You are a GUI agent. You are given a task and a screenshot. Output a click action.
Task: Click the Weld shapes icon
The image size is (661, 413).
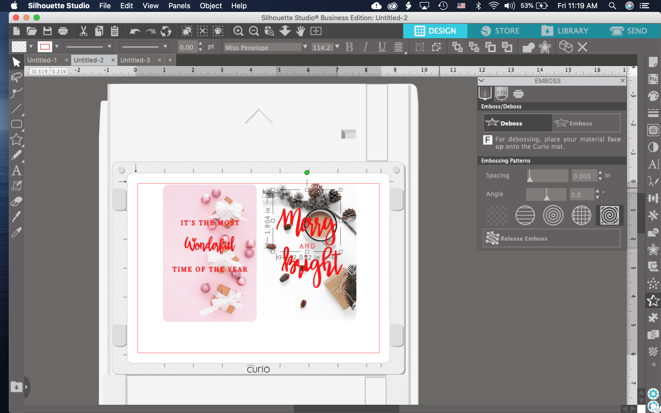pos(528,47)
